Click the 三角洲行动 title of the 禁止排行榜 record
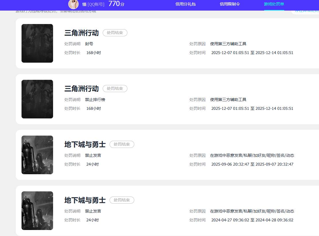Screen dimensions: 319x236 pyautogui.click(x=81, y=89)
